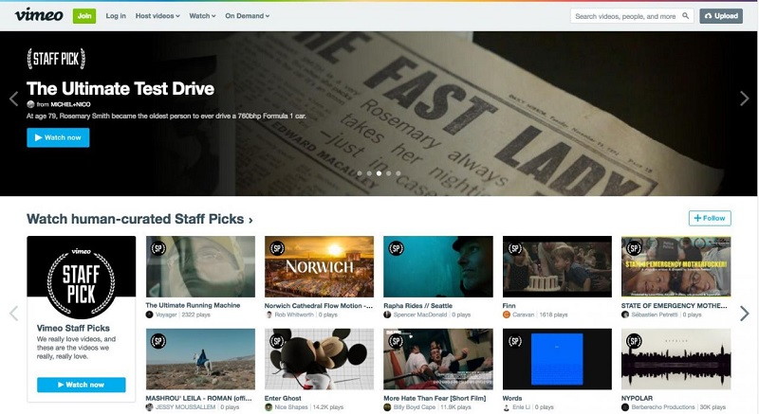Image resolution: width=759 pixels, height=414 pixels.
Task: Click Enle Li user avatar
Action: (x=507, y=407)
